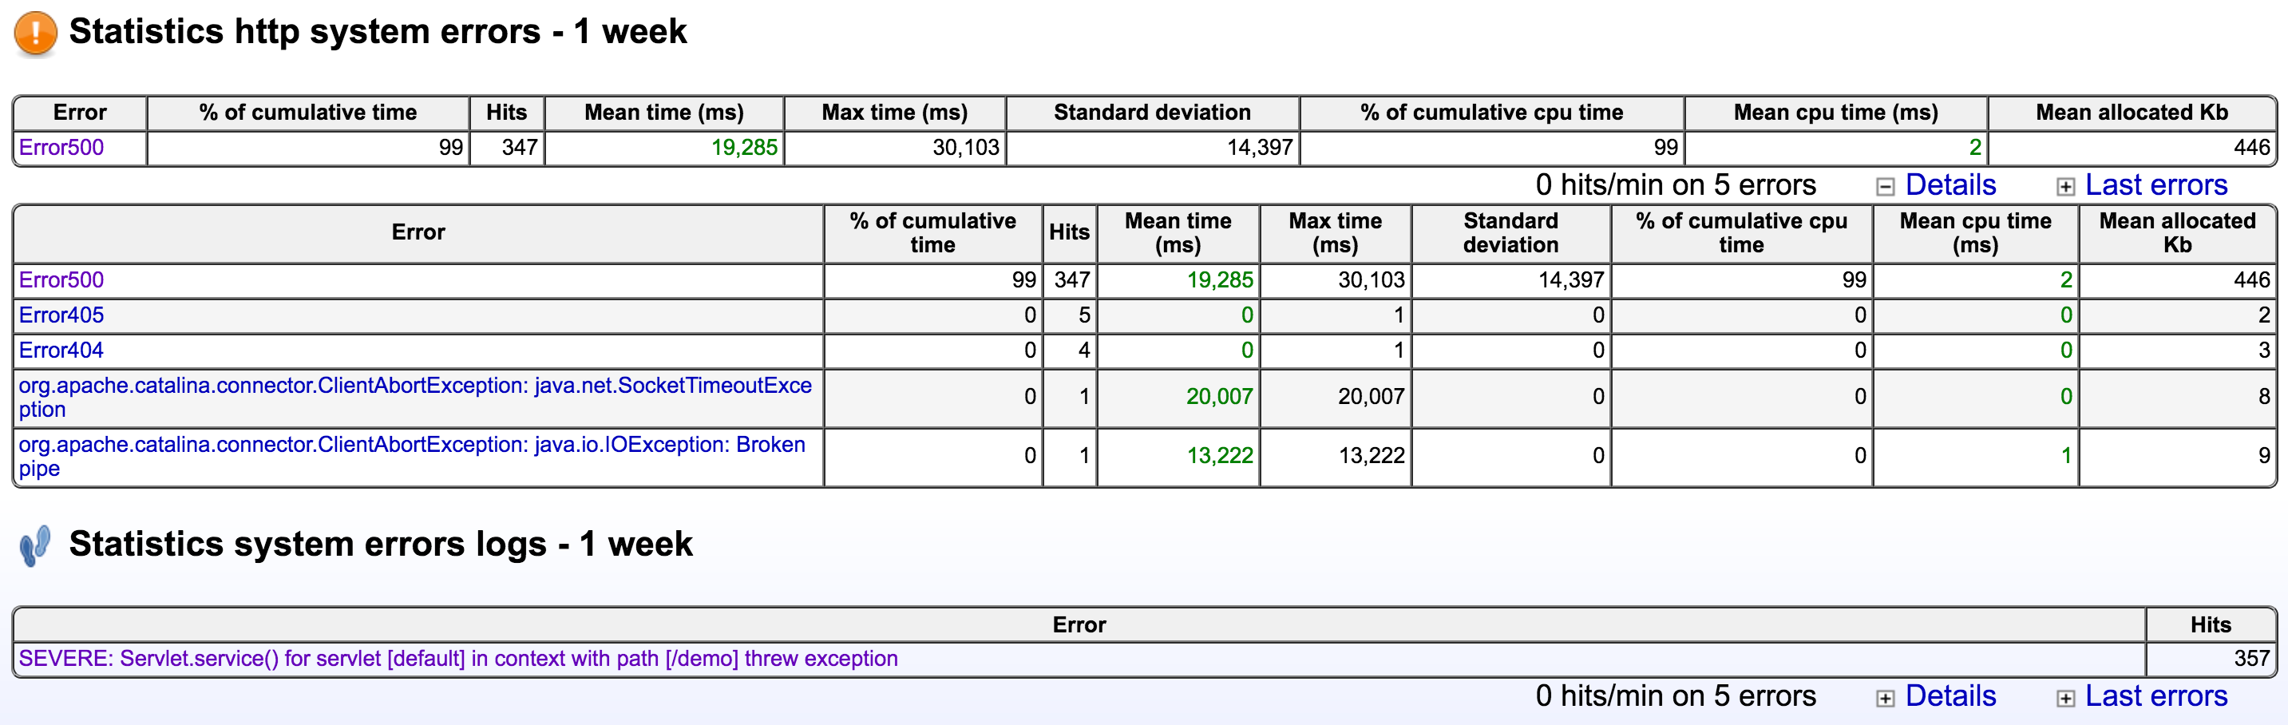Screen dimensions: 2288x725
Task: Open Error500 in the detailed errors table
Action: point(60,279)
